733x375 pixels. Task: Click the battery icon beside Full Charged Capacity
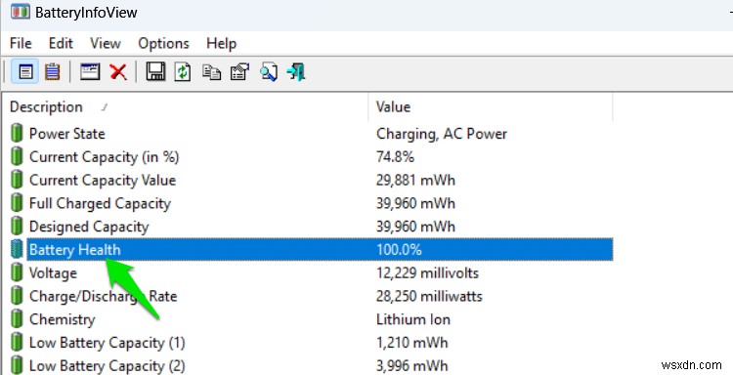tap(17, 203)
